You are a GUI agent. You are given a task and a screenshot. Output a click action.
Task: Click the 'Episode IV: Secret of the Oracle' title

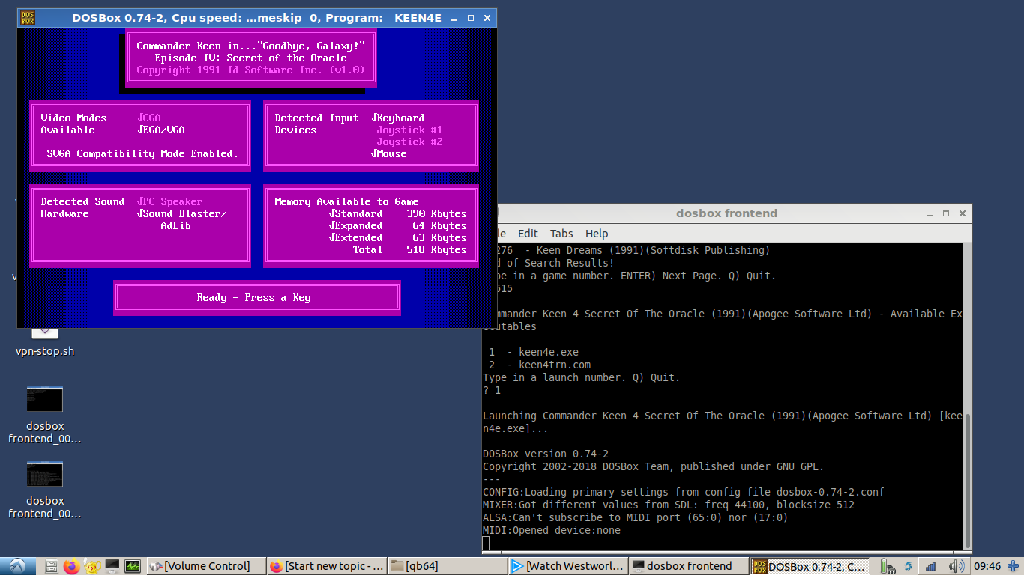pyautogui.click(x=250, y=58)
